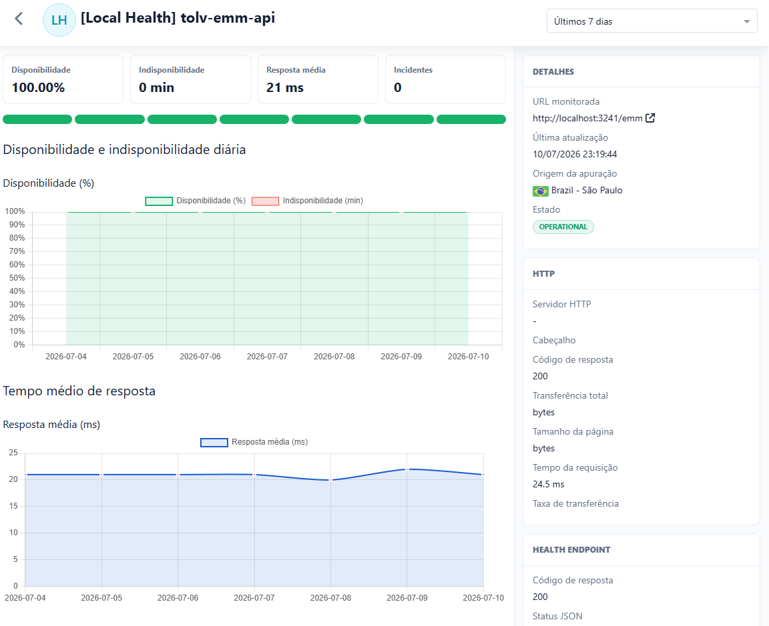769x626 pixels.
Task: Click the red Indisponibilidade legend swatch
Action: [265, 201]
